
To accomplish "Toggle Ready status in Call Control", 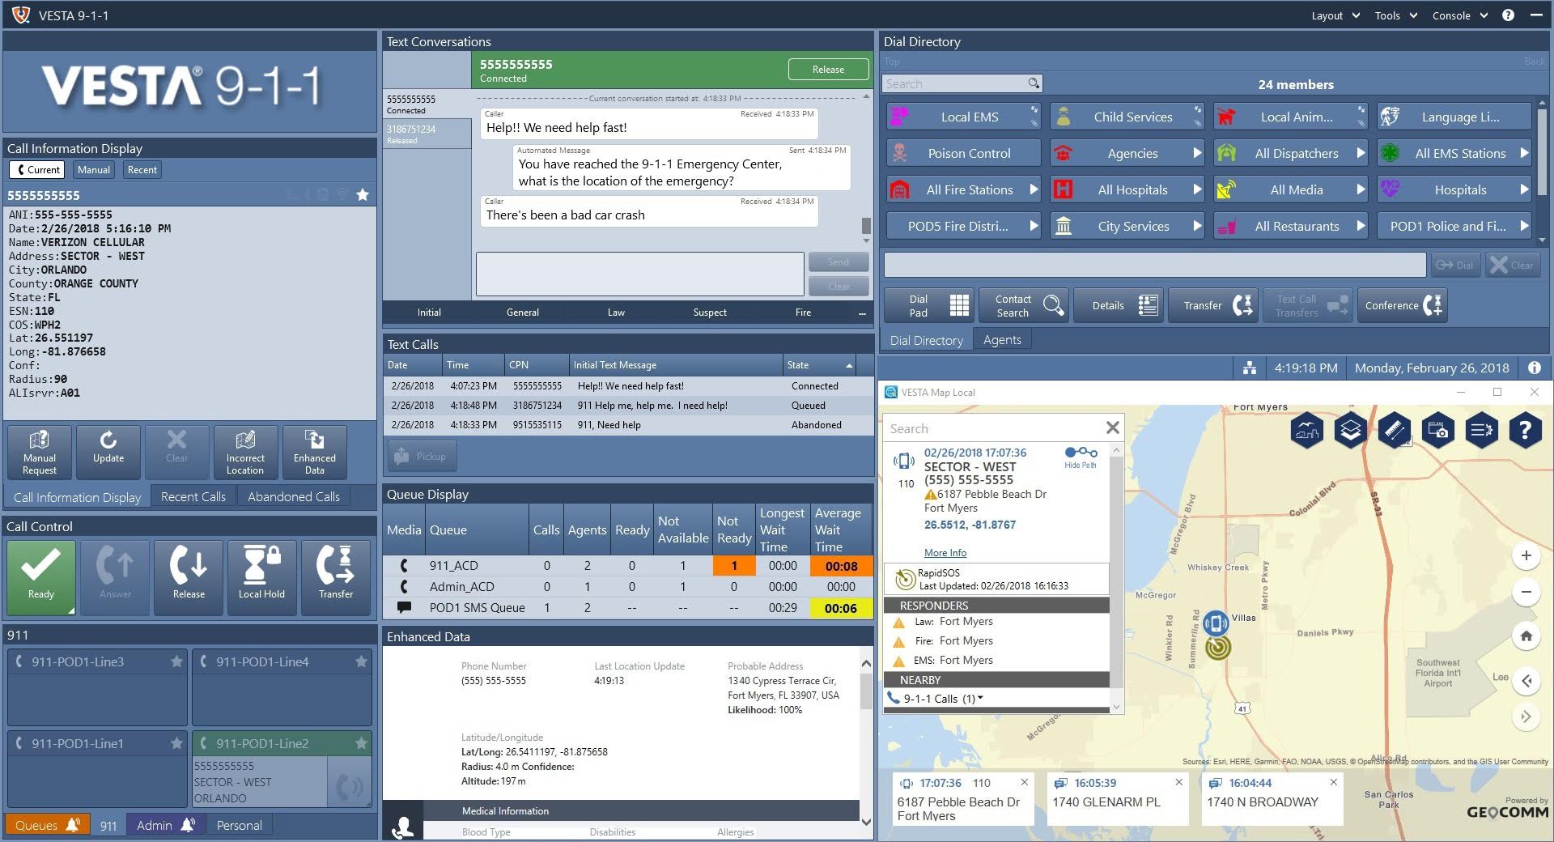I will coord(40,576).
